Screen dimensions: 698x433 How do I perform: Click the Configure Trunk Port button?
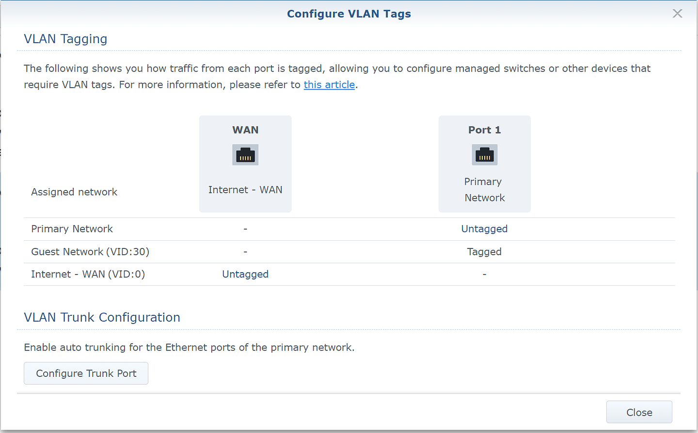pyautogui.click(x=86, y=373)
